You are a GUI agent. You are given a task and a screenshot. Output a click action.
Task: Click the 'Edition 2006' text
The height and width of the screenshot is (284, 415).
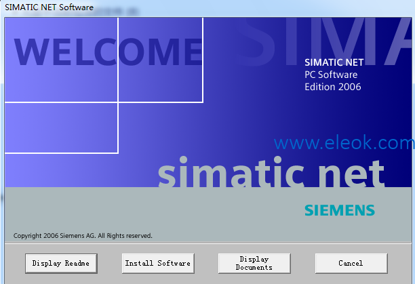click(333, 87)
